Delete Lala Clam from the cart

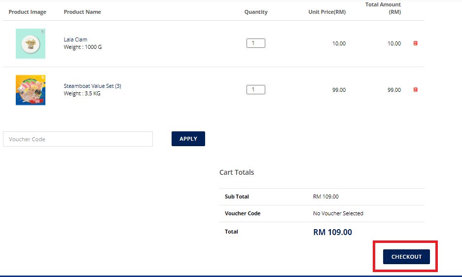click(415, 43)
